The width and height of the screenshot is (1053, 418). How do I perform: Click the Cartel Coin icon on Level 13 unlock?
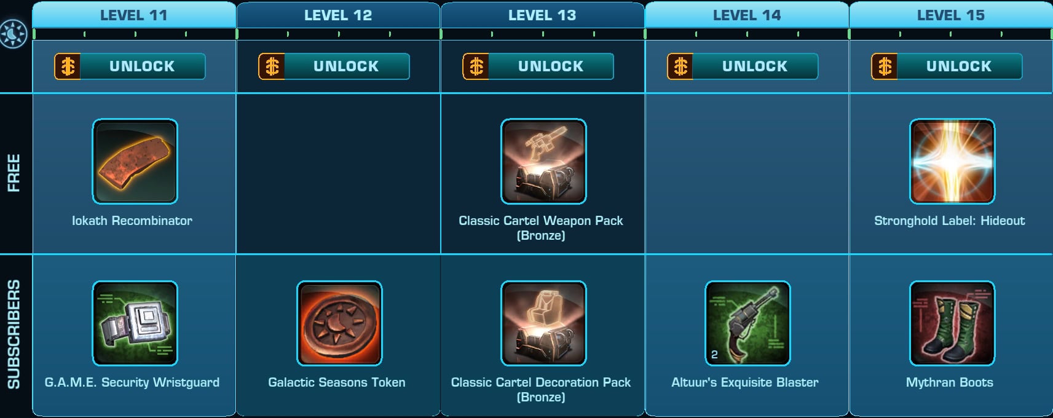(476, 66)
